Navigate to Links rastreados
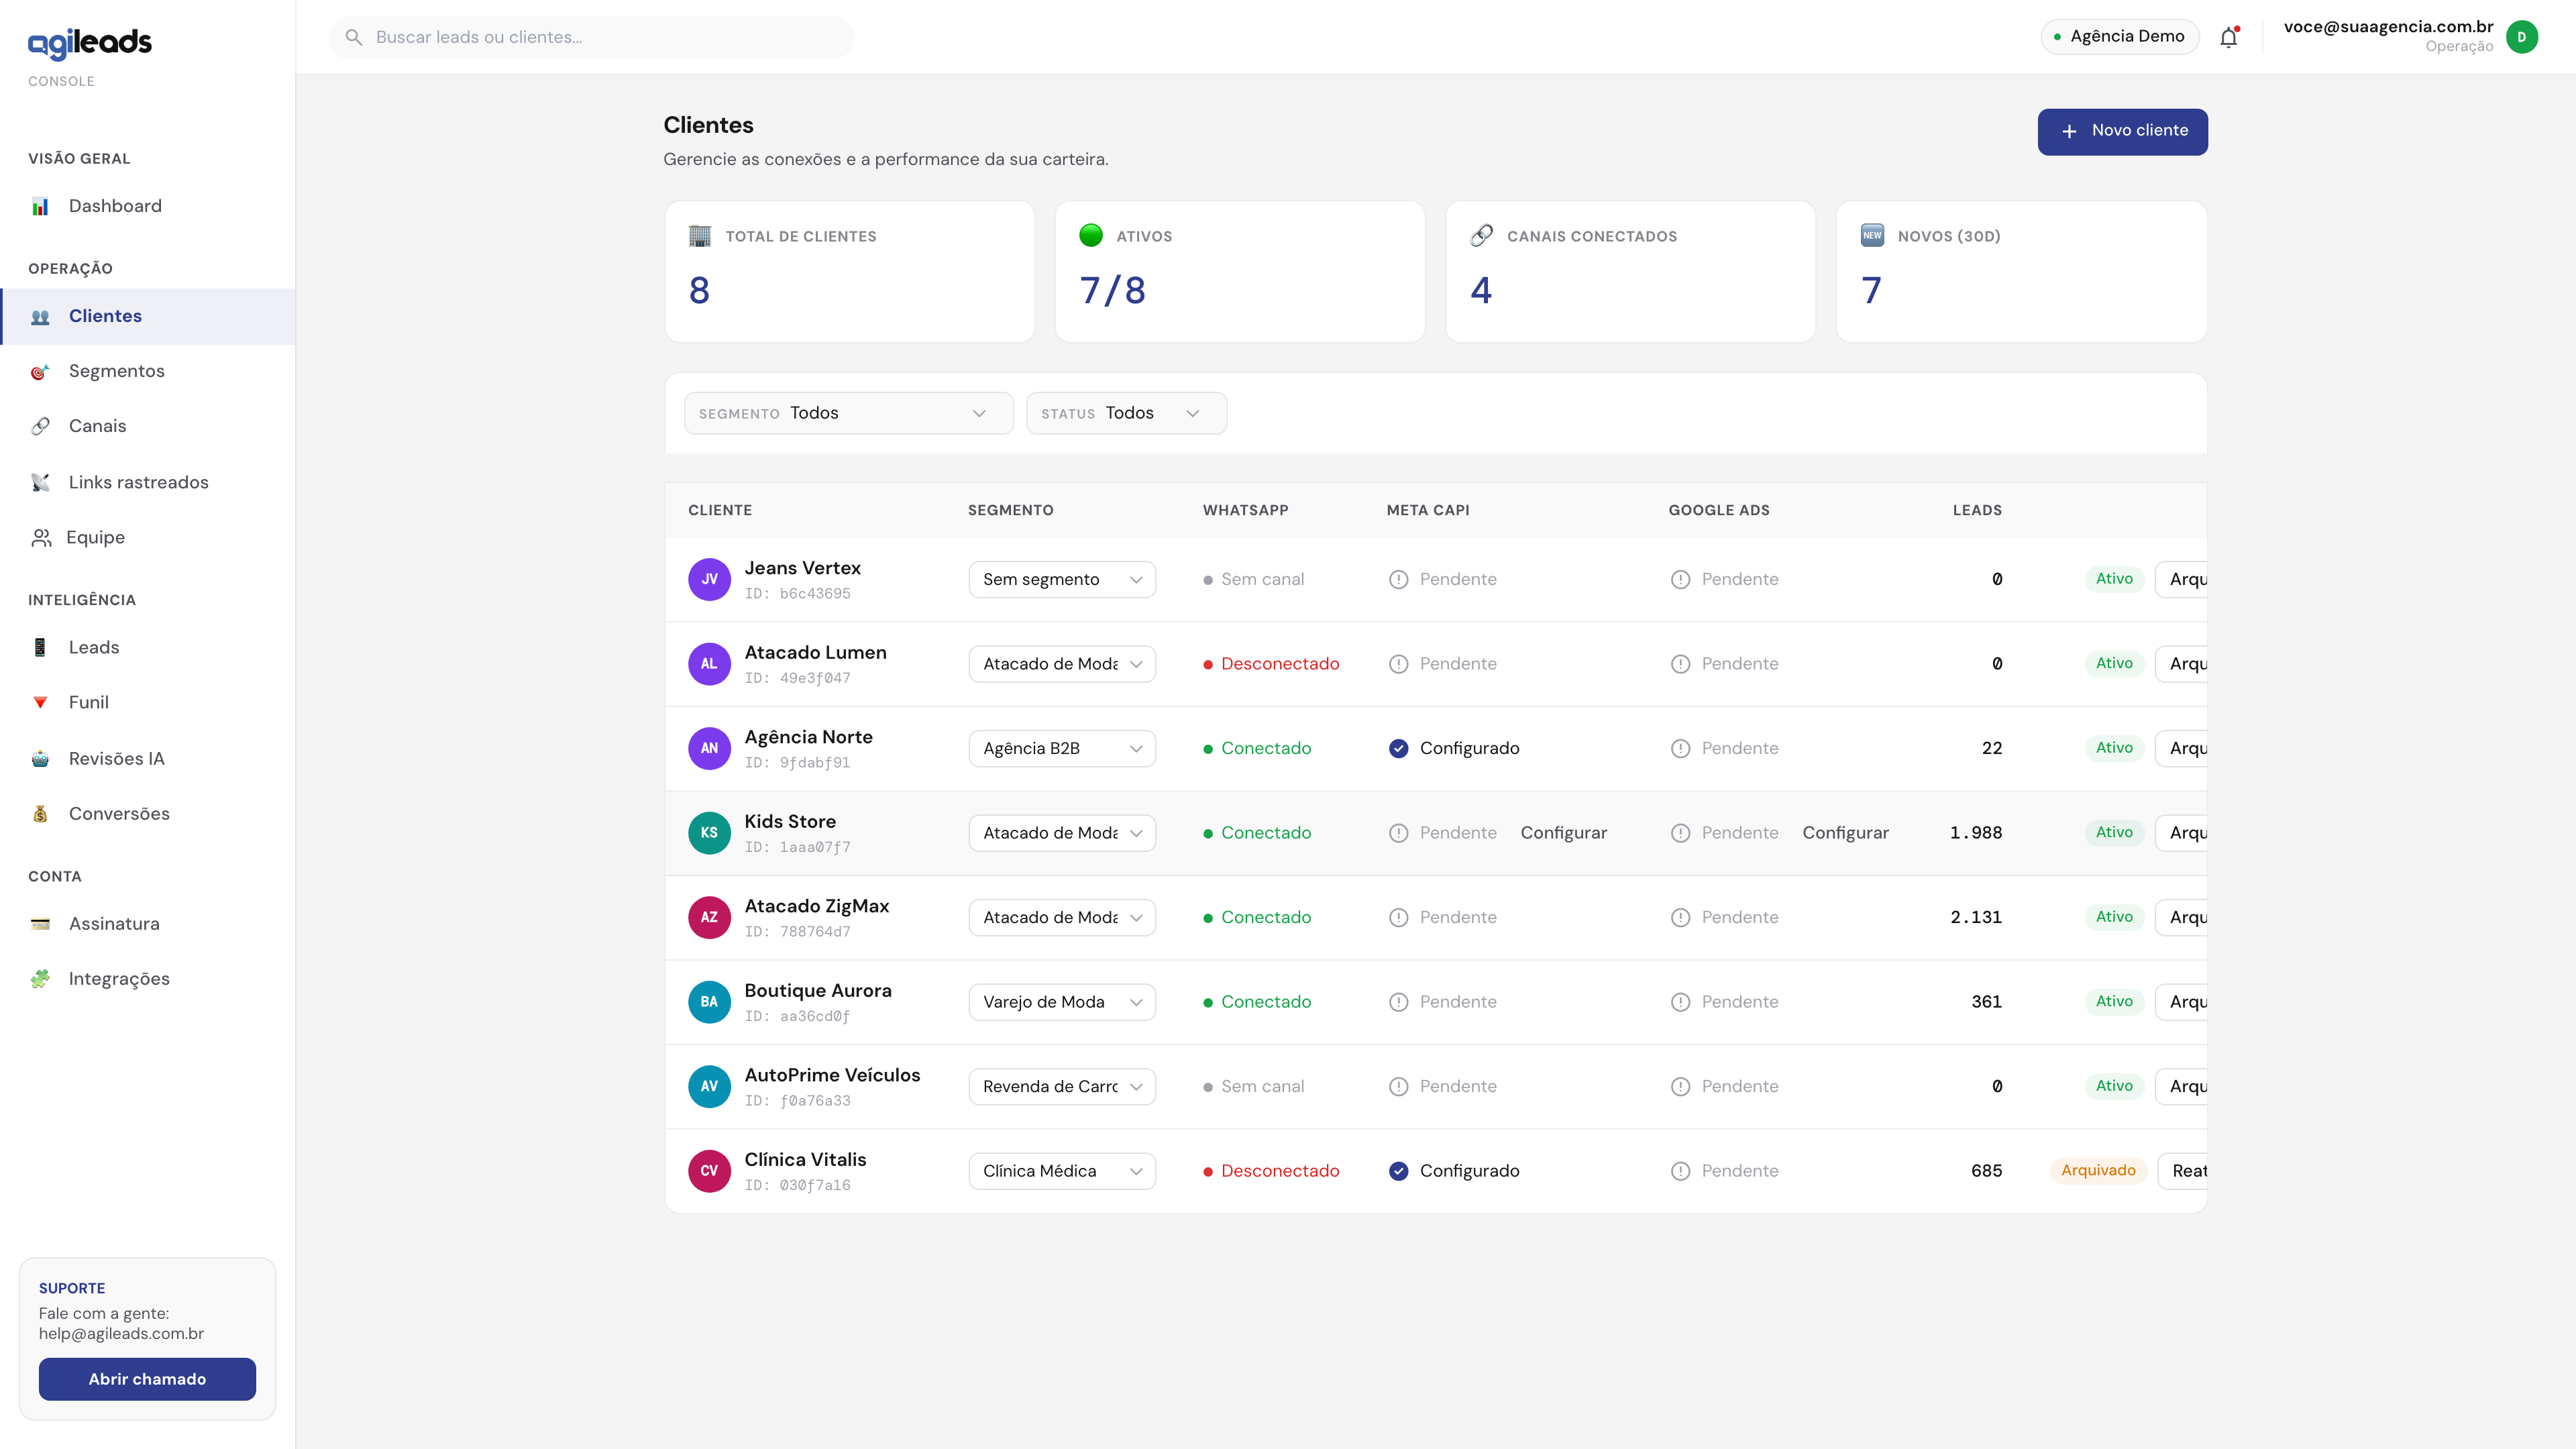The image size is (2576, 1449). pos(148,482)
